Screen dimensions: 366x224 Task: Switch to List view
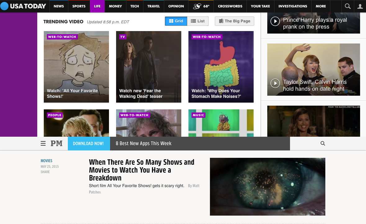(198, 21)
